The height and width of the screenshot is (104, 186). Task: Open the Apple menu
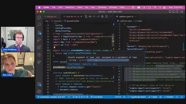coord(40,7)
